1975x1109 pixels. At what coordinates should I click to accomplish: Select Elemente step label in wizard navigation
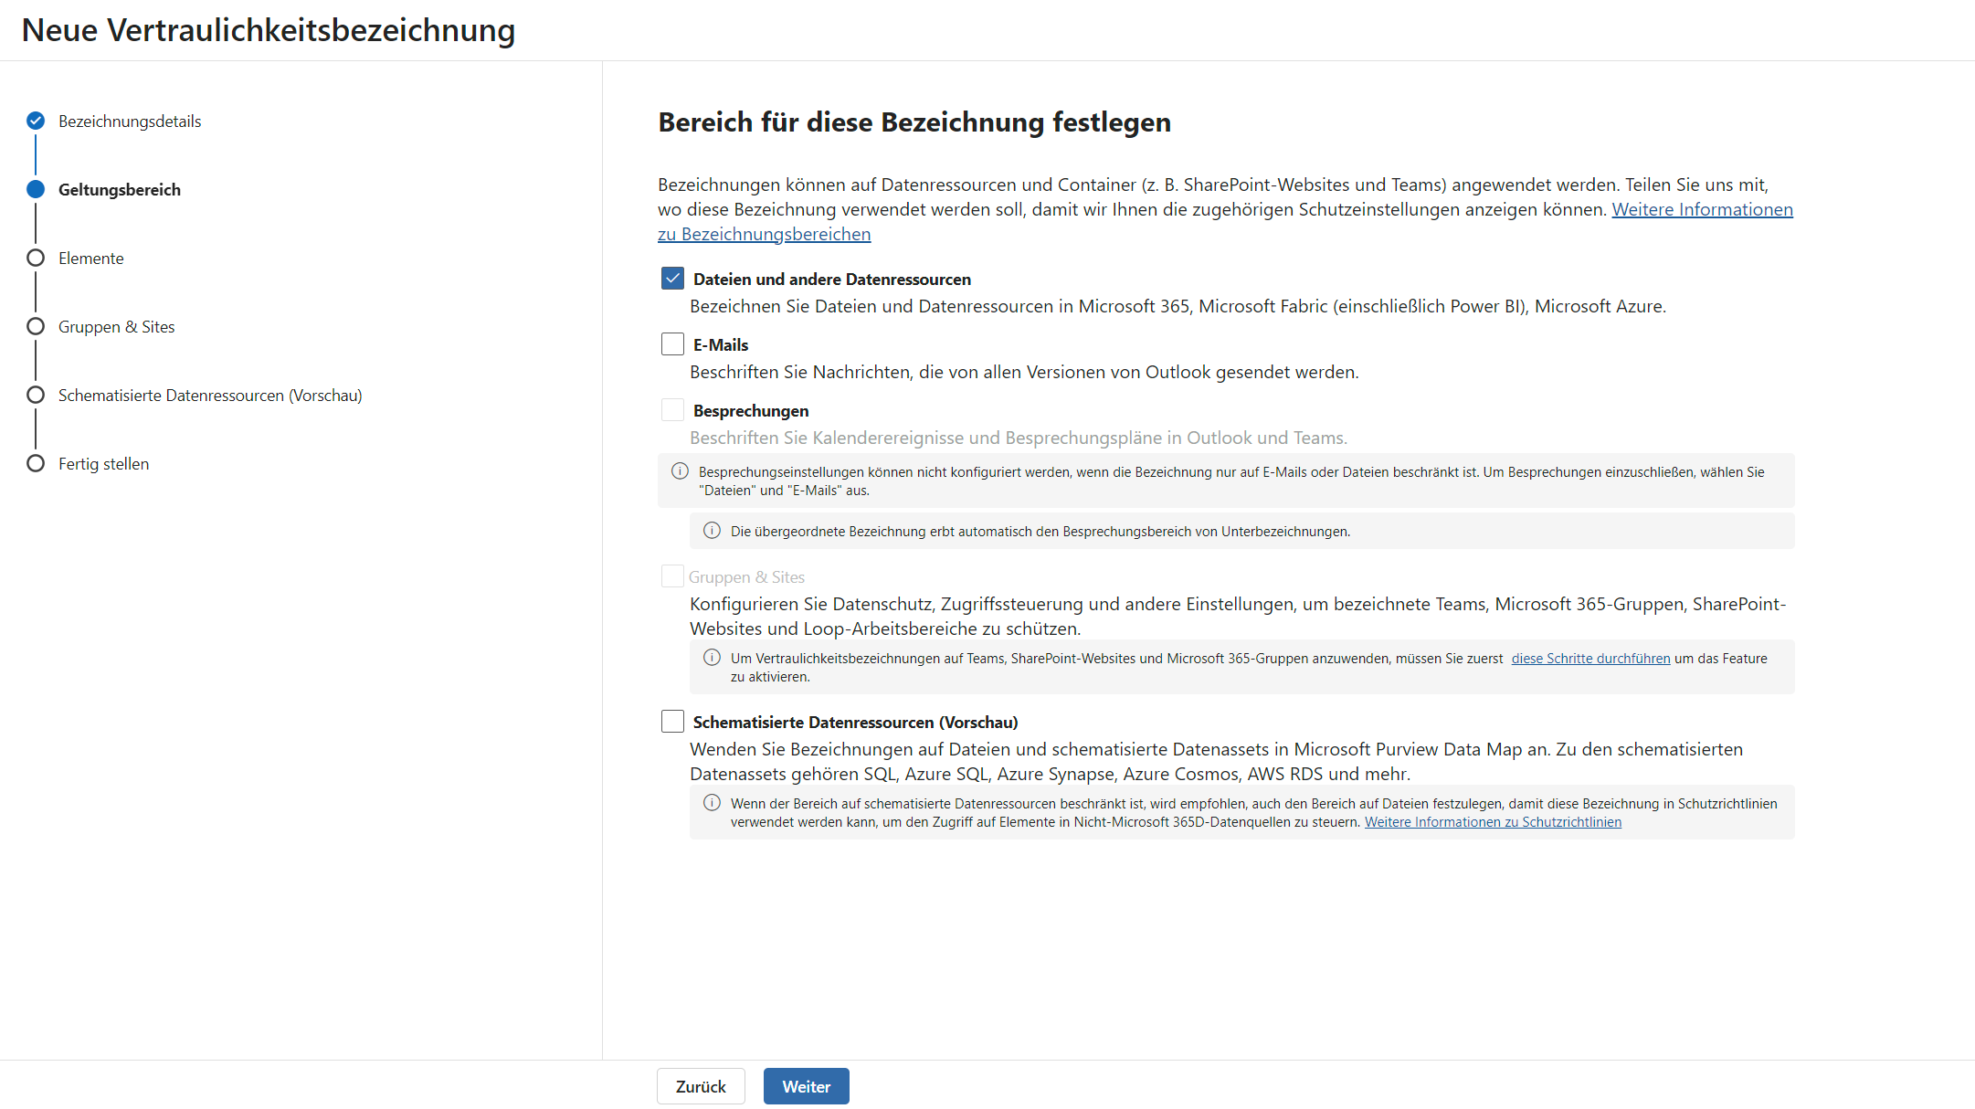(90, 259)
